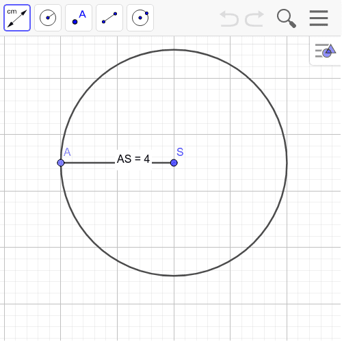Click the AS = 4 length label
The width and height of the screenshot is (342, 342).
tap(133, 159)
